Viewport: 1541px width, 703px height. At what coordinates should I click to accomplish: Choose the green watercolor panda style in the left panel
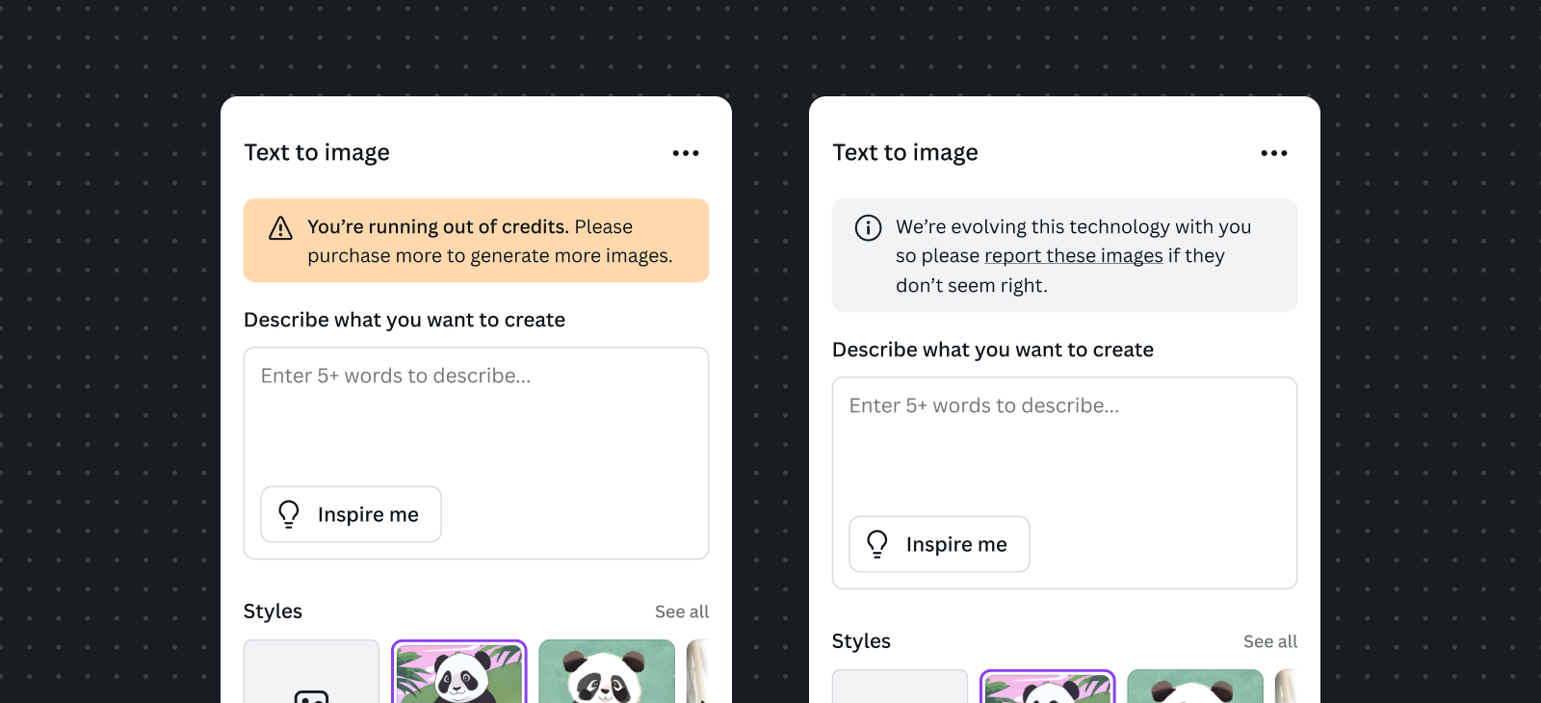[x=607, y=672]
